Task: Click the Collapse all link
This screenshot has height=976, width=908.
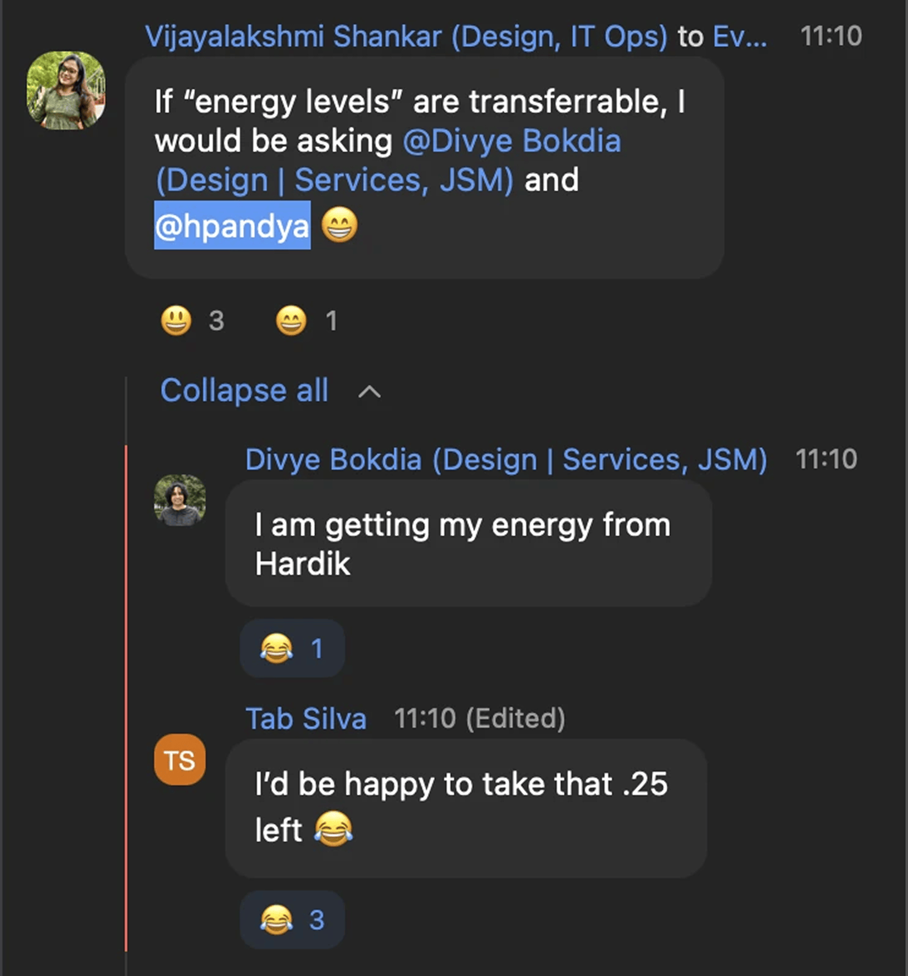Action: (244, 390)
